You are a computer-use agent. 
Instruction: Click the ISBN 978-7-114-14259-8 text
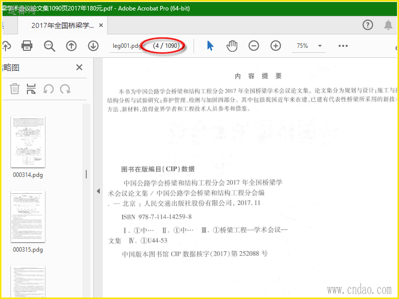point(157,217)
